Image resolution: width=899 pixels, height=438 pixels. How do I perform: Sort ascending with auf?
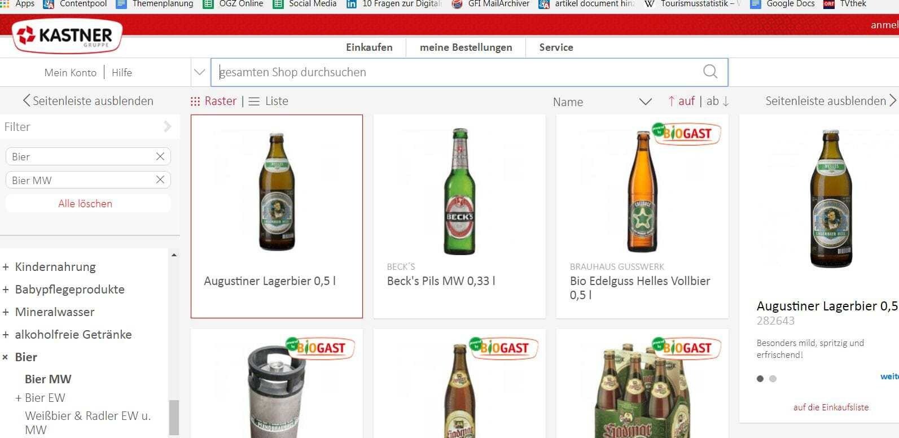point(681,101)
